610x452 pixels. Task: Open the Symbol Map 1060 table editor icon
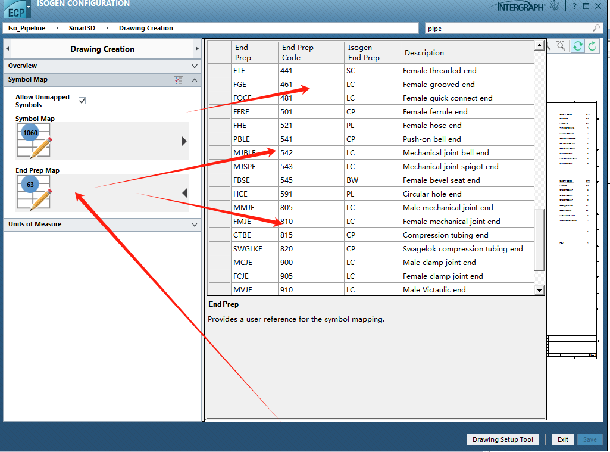coord(35,141)
